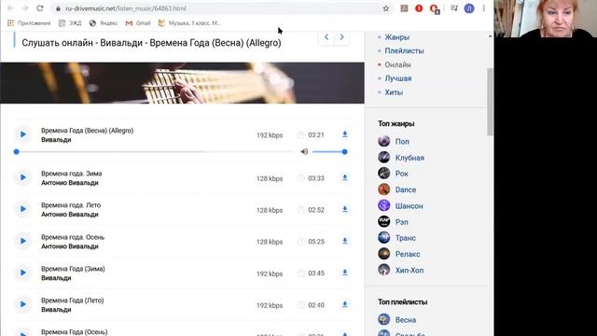597x336 pixels.
Task: Play Времена Года (Лето) by Вивальди
Action: click(22, 304)
